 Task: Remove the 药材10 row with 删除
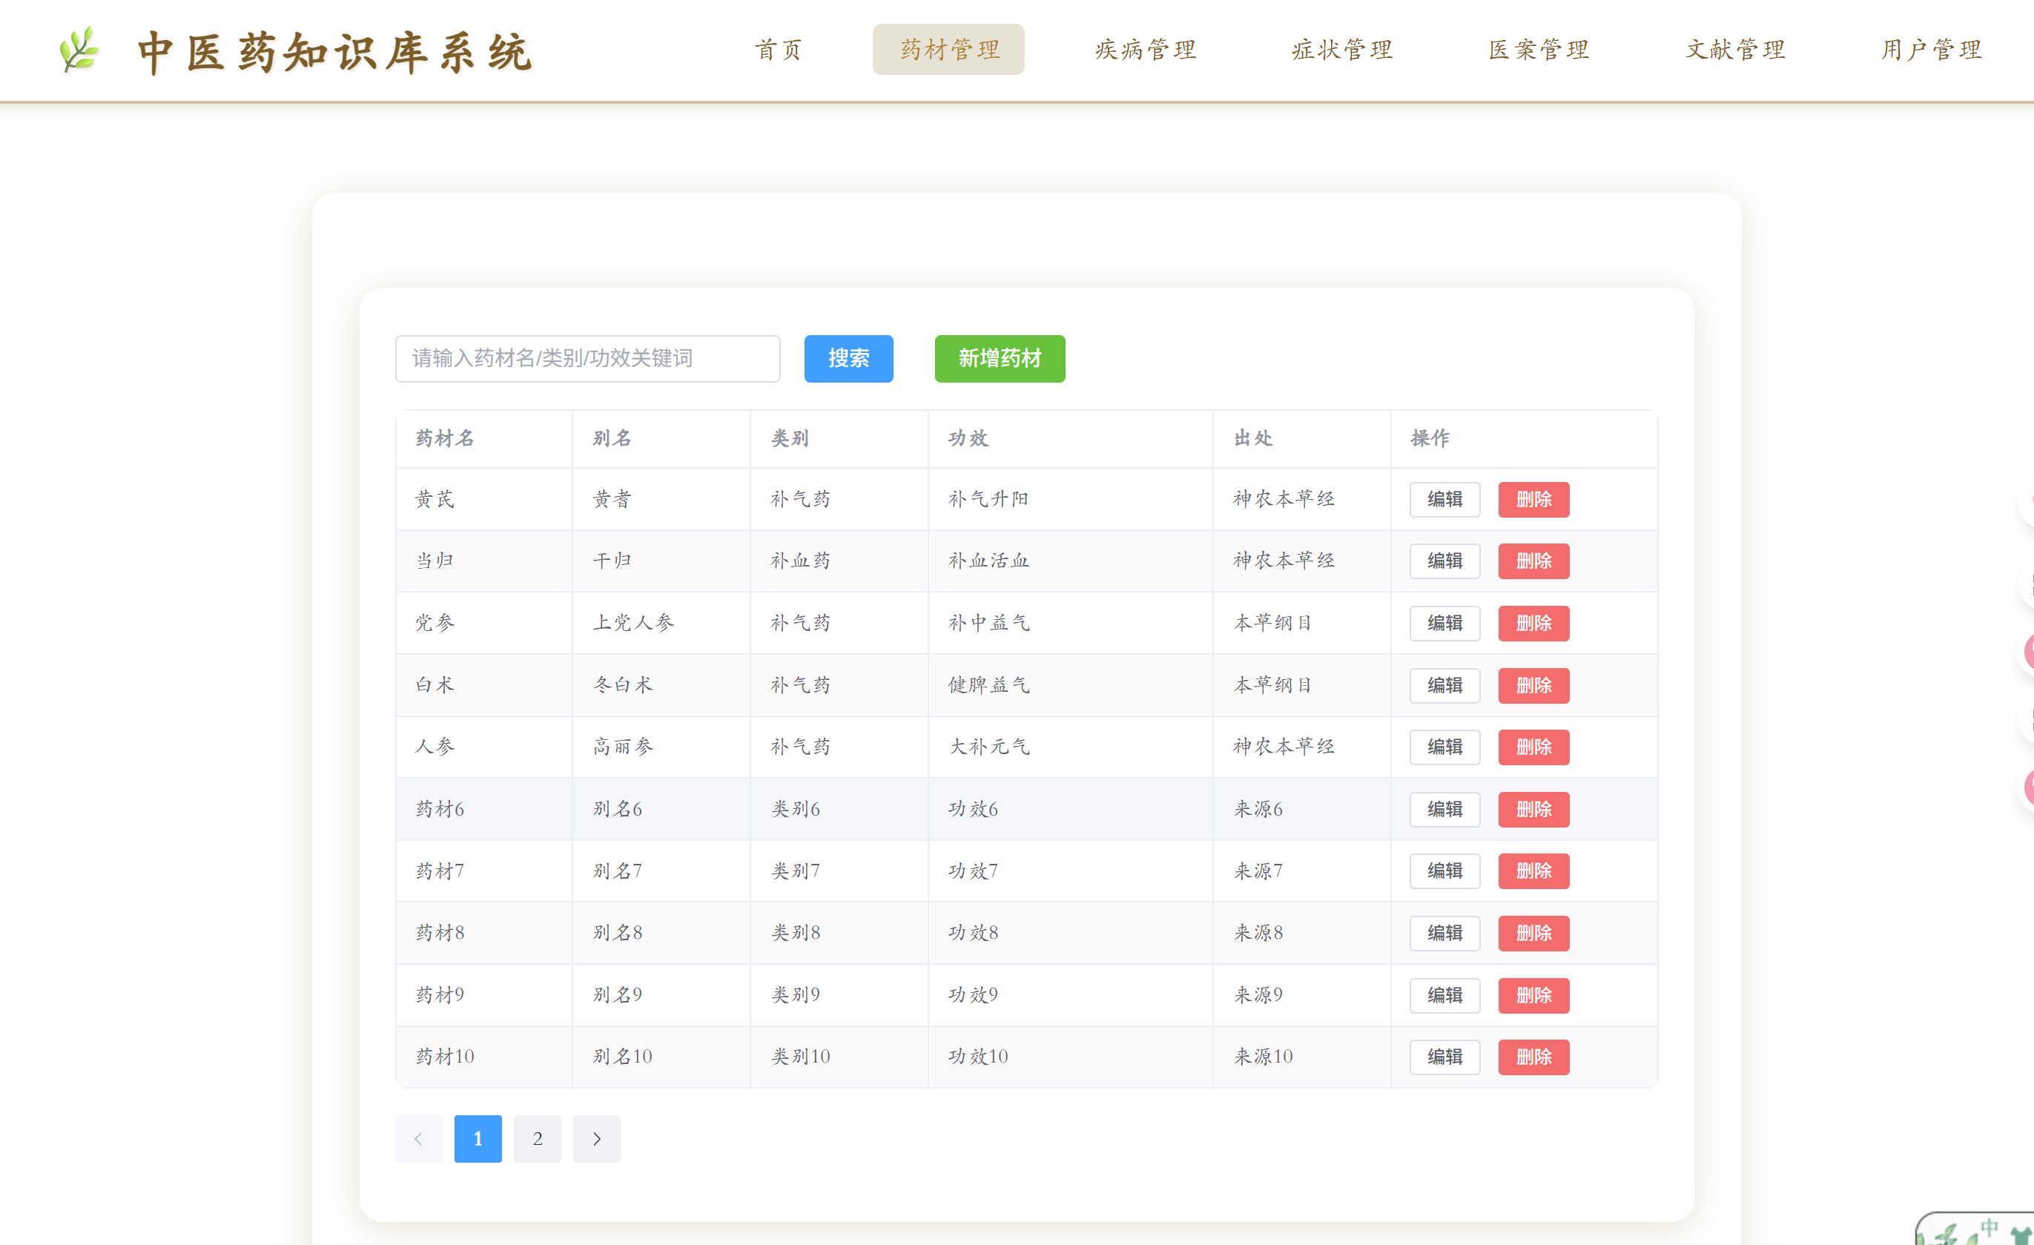pos(1533,1057)
